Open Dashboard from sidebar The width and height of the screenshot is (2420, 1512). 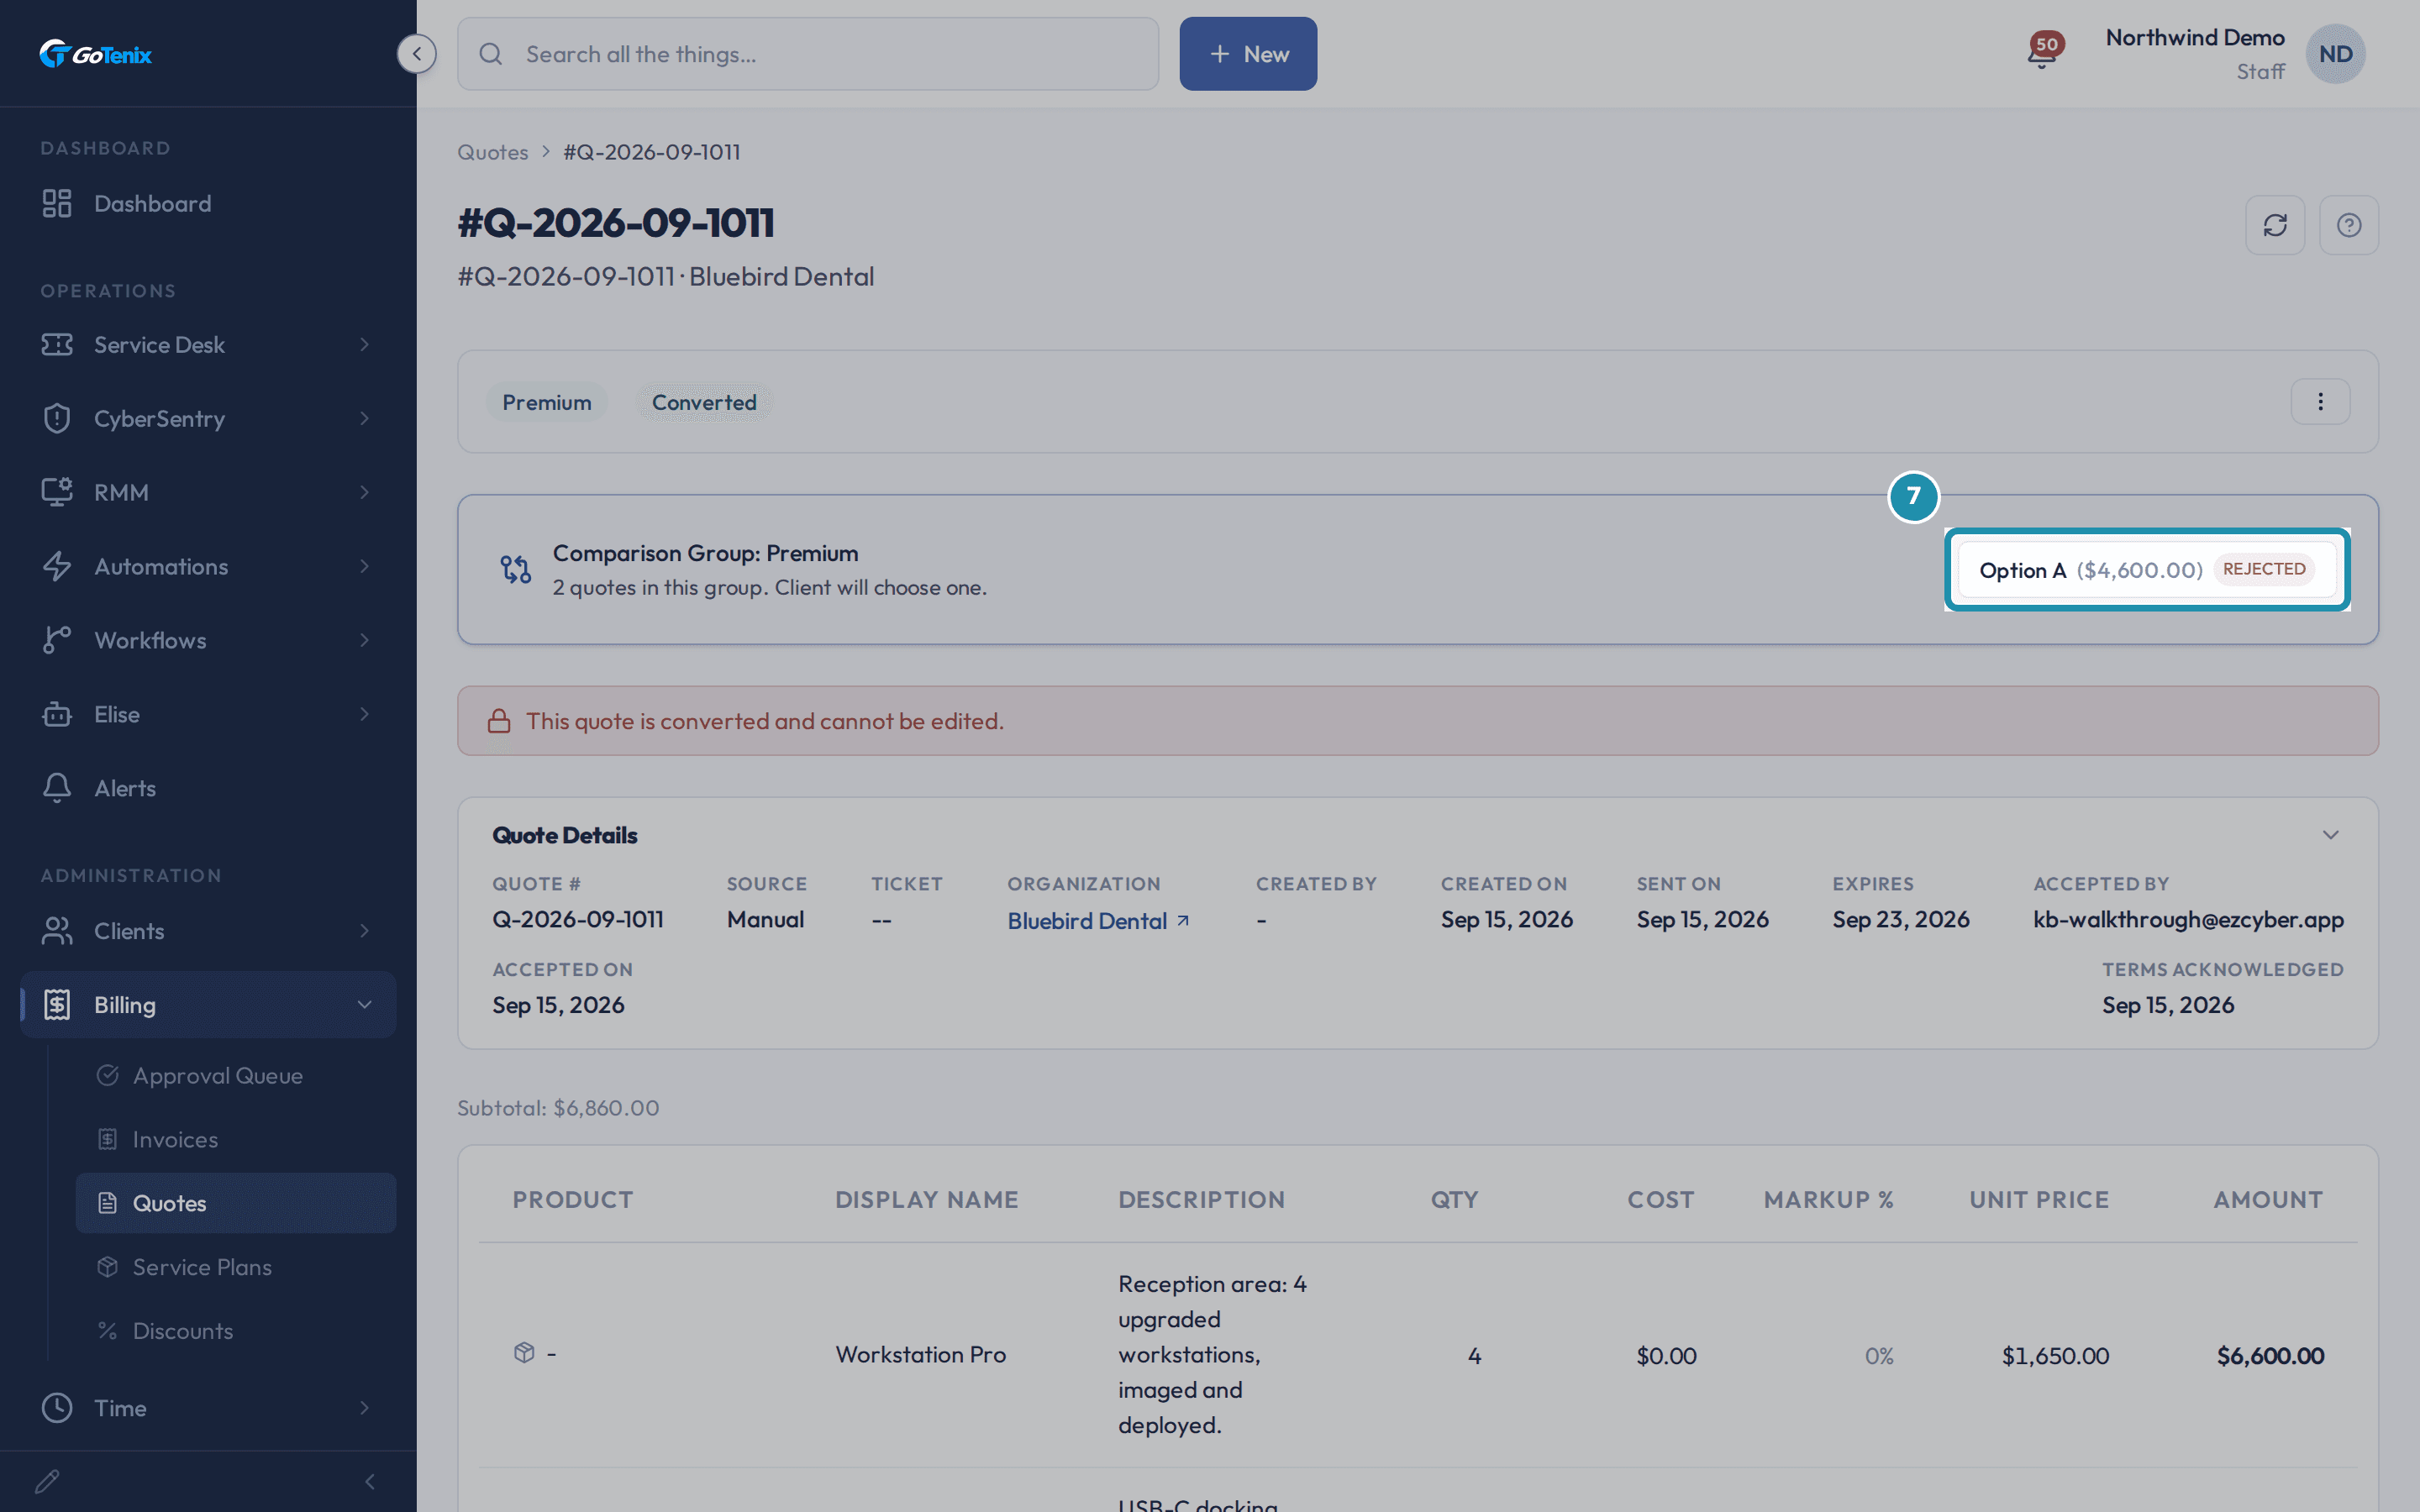[208, 203]
